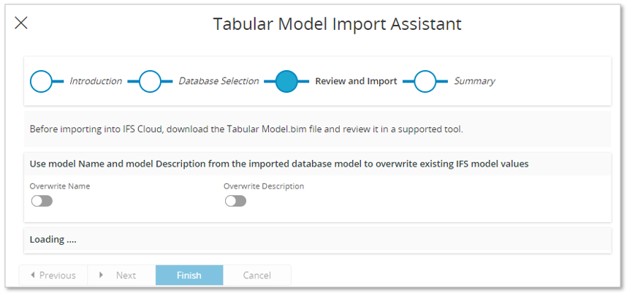This screenshot has height=293, width=627.
Task: Click the 'Use model Name and model Description' heading
Action: coord(278,164)
